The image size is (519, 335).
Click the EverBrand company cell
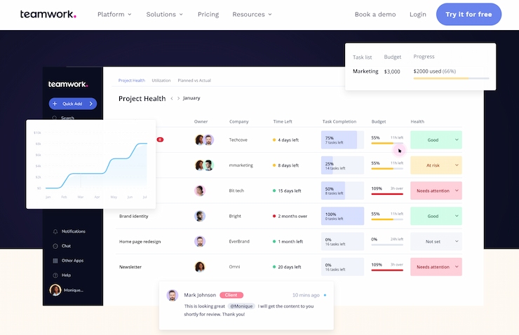point(239,241)
